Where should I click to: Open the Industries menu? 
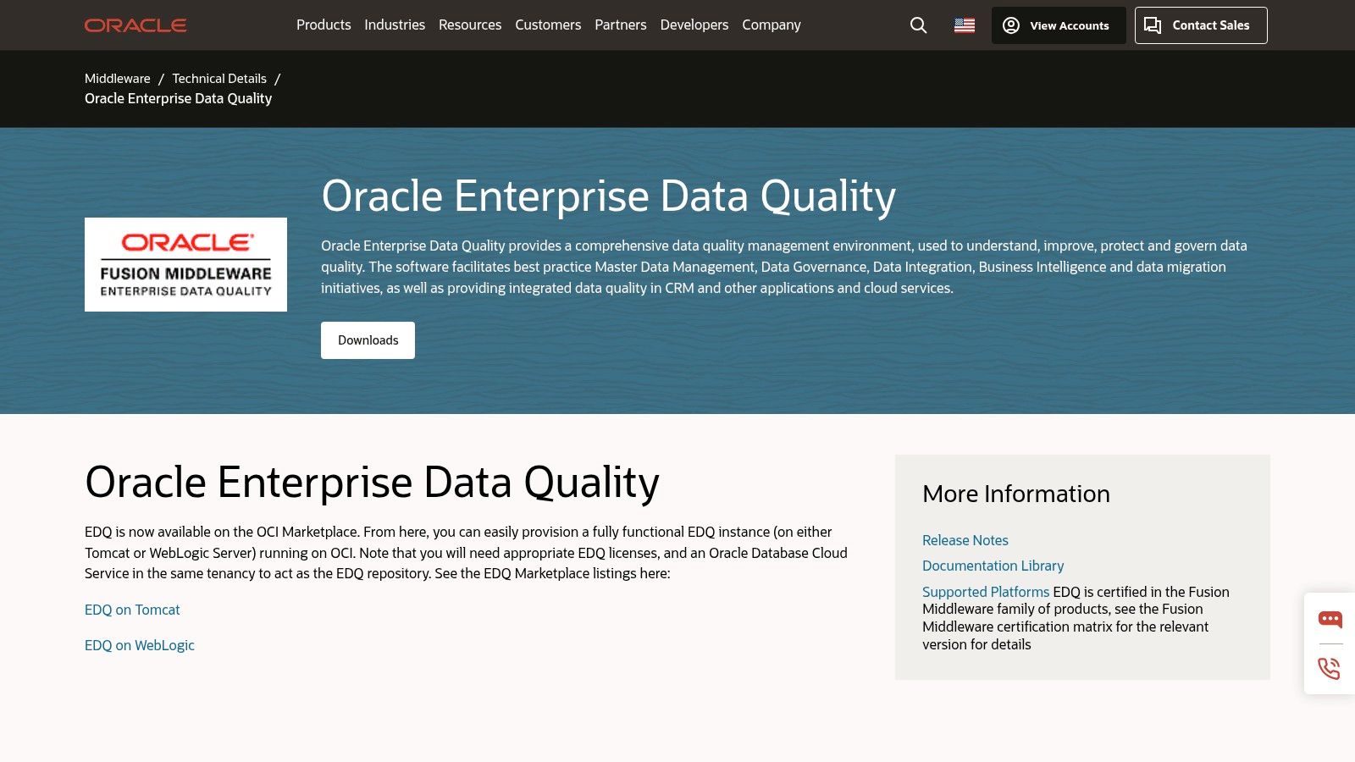pos(395,25)
